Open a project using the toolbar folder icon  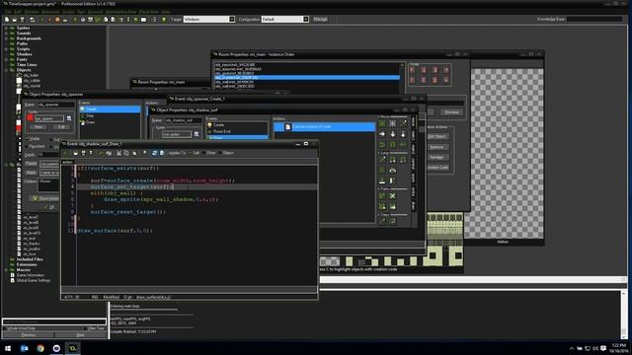(14, 20)
